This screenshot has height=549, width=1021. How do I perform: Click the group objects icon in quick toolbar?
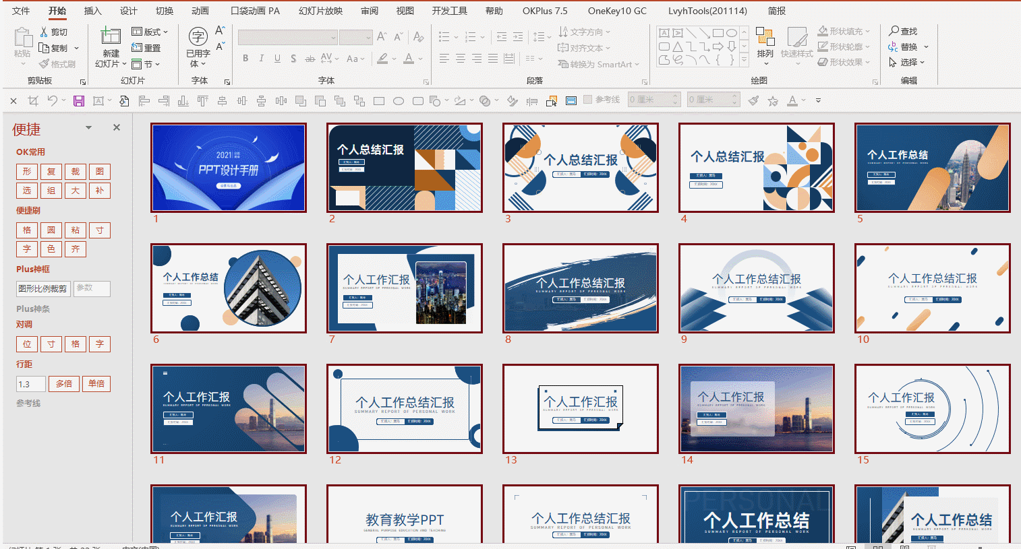tap(340, 101)
